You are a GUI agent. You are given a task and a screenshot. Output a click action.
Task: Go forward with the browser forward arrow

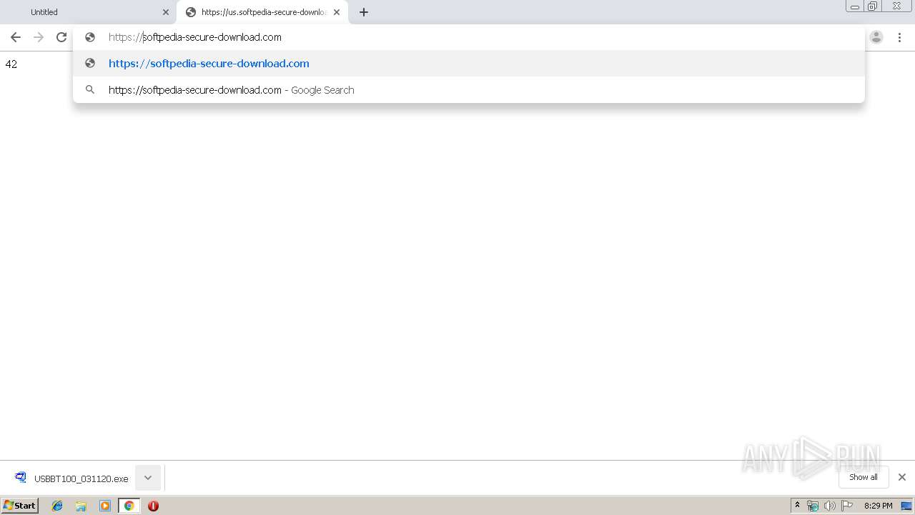tap(39, 37)
